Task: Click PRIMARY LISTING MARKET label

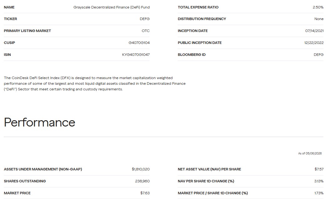Action: 27,31
